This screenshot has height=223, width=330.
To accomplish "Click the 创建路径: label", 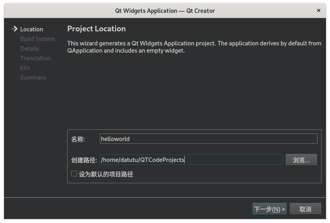I will 84,160.
